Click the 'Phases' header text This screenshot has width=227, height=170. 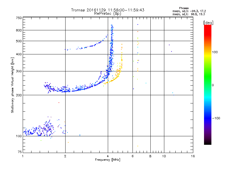(184, 8)
